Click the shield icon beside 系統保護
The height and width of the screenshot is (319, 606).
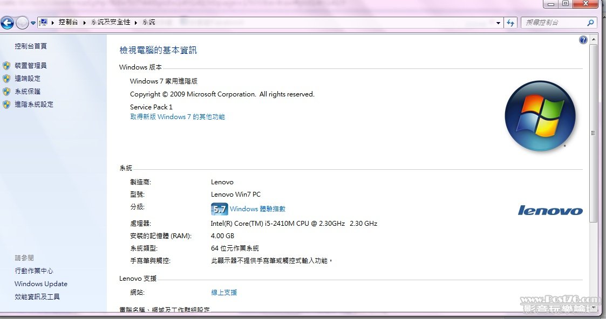(x=6, y=92)
